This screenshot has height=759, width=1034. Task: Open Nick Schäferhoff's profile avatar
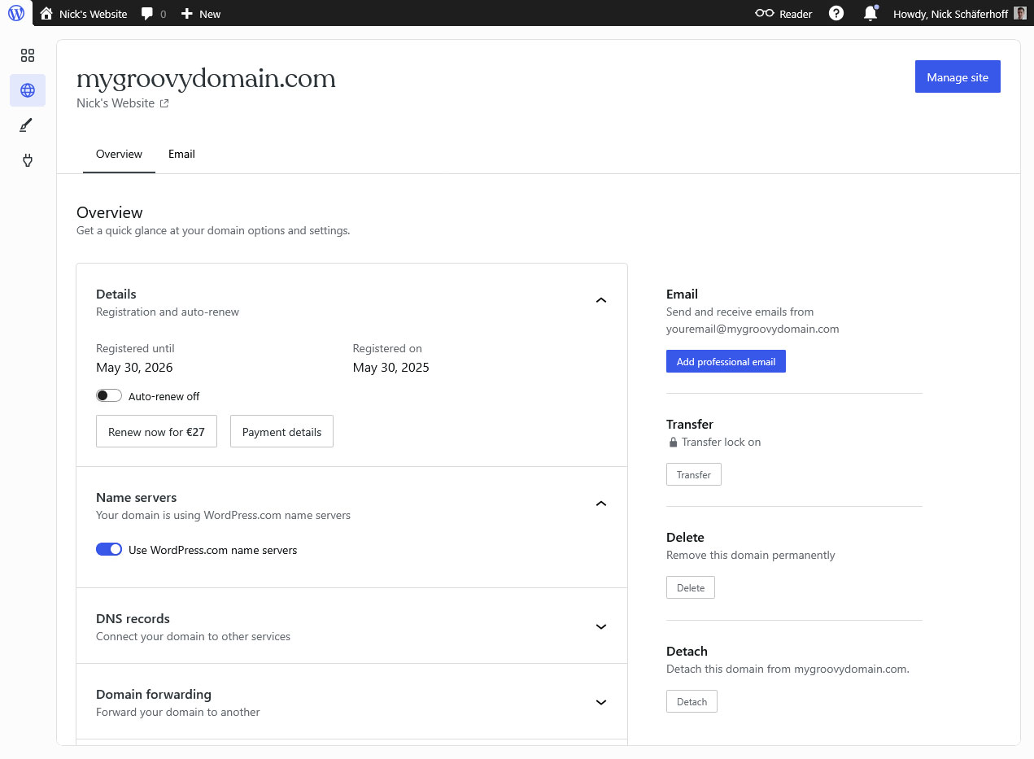coord(1019,14)
